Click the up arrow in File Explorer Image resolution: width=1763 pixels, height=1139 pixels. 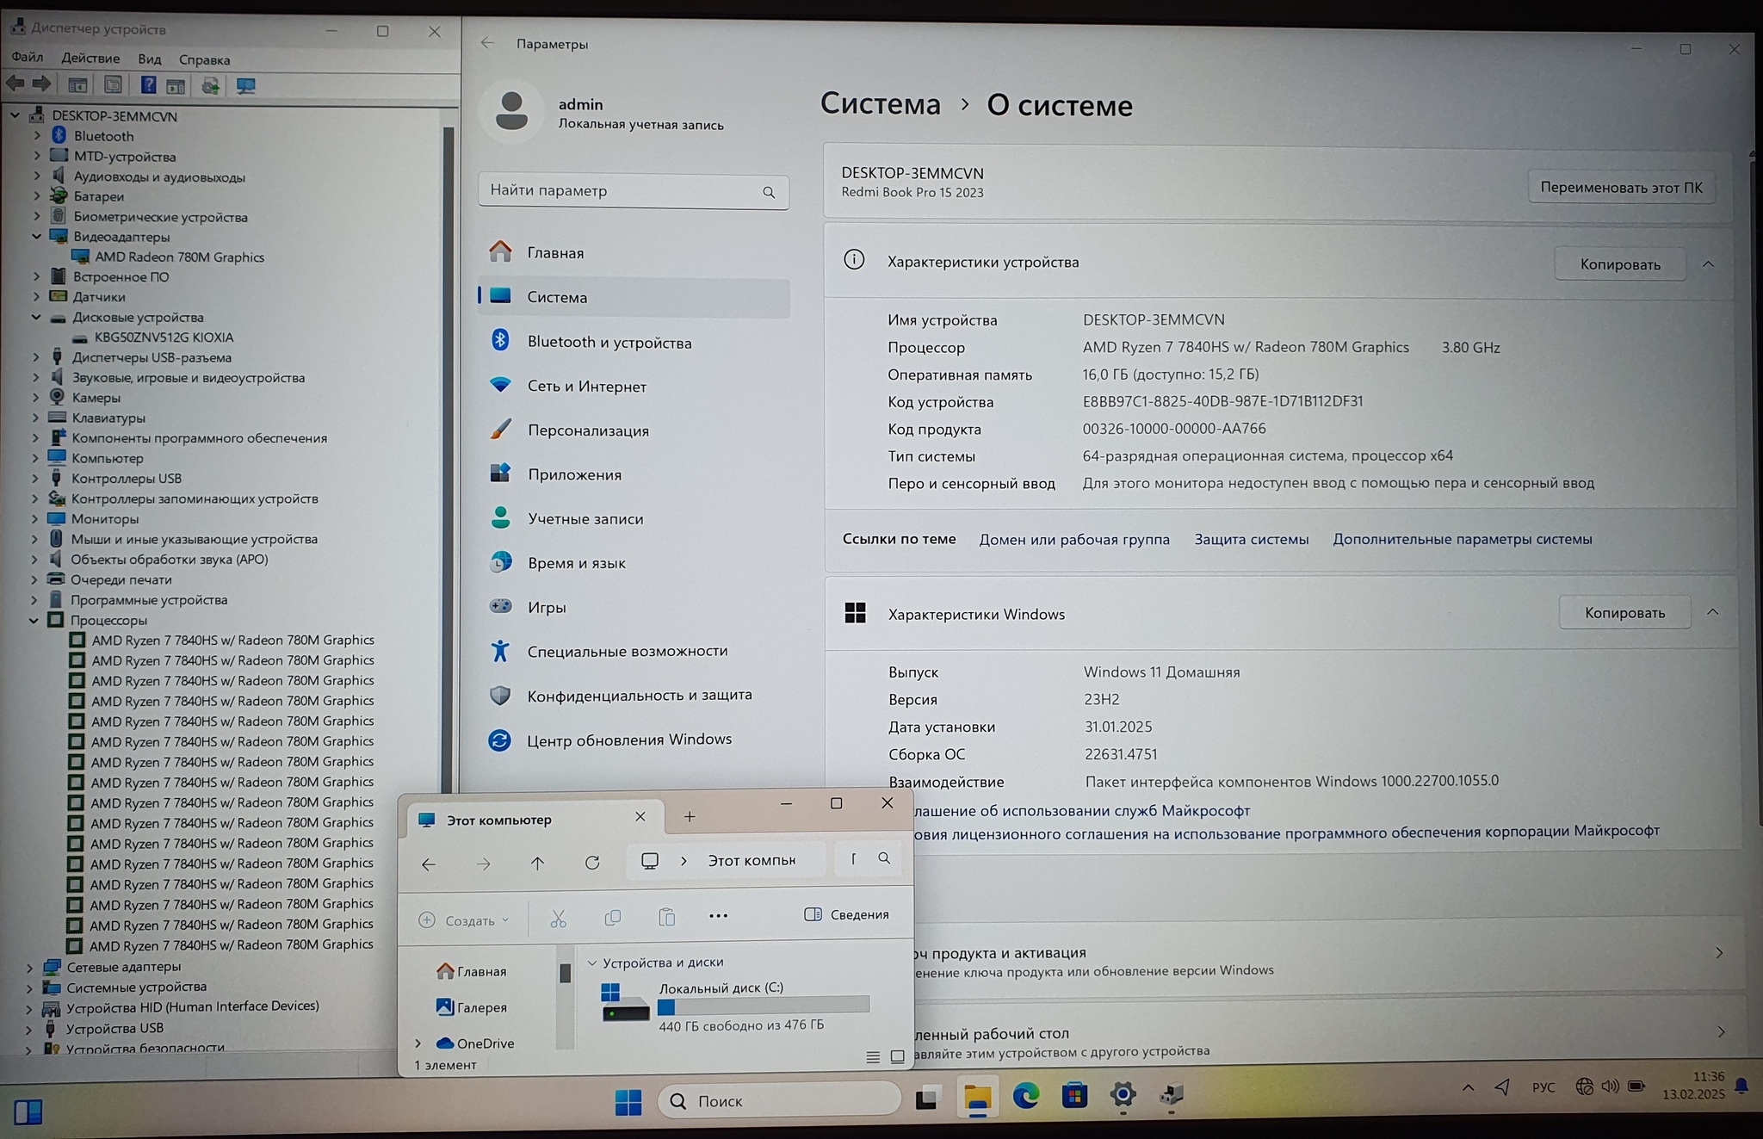point(537,863)
